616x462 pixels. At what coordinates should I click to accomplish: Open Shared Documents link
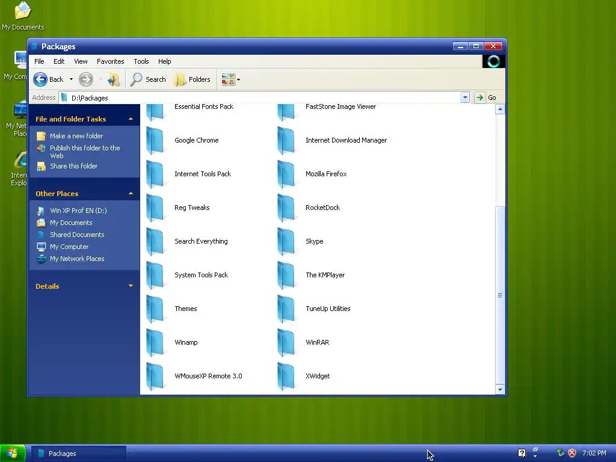pyautogui.click(x=77, y=235)
